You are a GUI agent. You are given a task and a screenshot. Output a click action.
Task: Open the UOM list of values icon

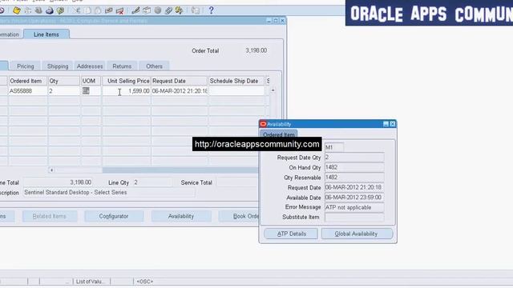pyautogui.click(x=86, y=90)
